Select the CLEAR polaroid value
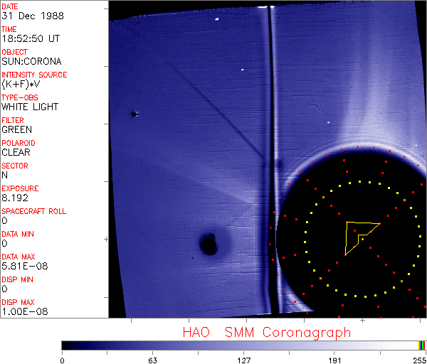Image resolution: width=427 pixels, height=364 pixels. (x=16, y=153)
